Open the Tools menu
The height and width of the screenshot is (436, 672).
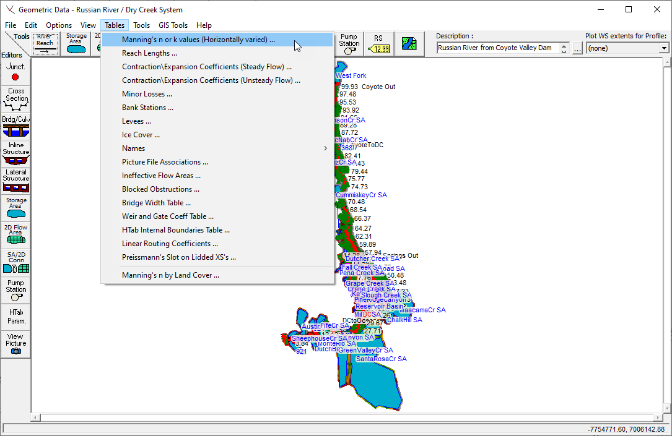[141, 25]
